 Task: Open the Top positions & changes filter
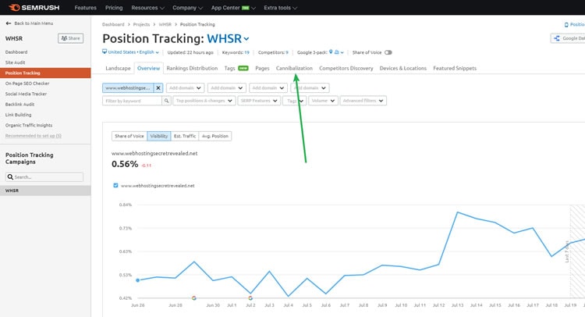pyautogui.click(x=204, y=101)
